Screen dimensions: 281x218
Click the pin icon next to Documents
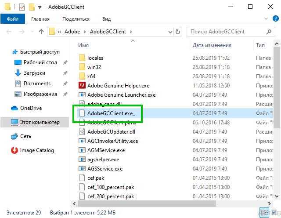65,84
